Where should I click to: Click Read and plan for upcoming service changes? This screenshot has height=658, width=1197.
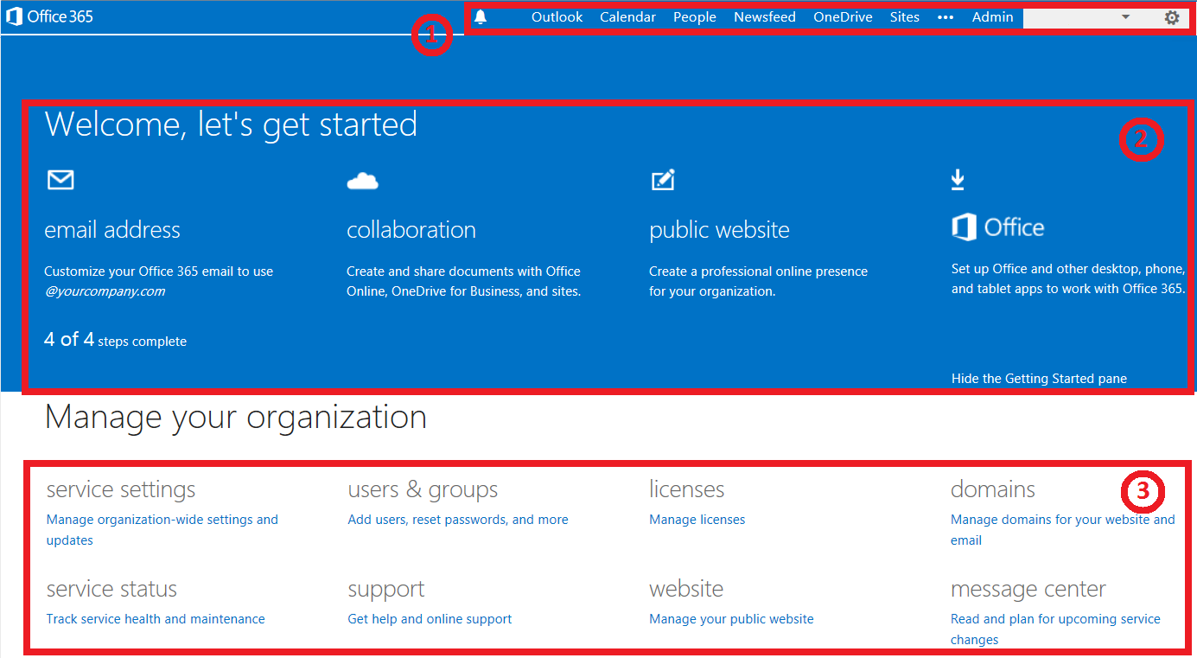[1055, 629]
